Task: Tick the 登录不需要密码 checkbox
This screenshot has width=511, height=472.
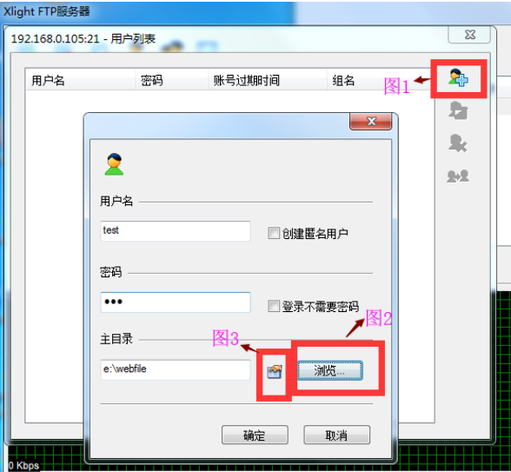Action: (x=274, y=306)
